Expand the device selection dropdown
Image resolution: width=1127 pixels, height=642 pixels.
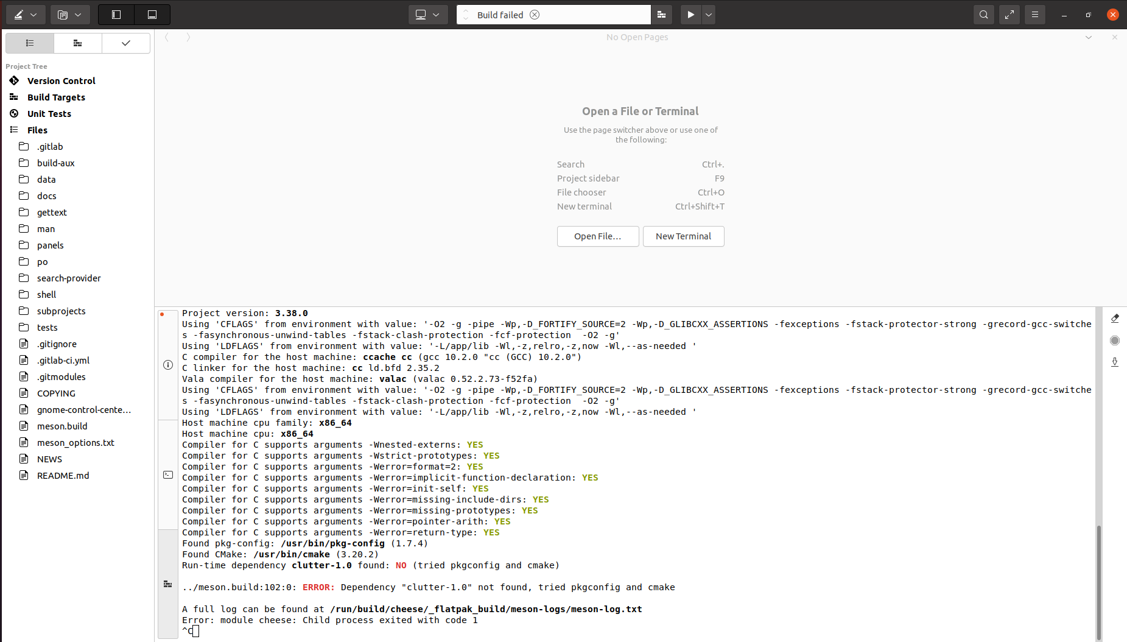(427, 15)
